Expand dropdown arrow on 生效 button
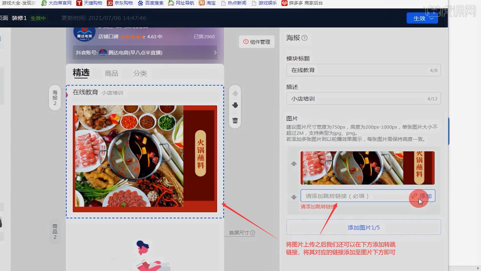This screenshot has height=271, width=481. coord(432,18)
